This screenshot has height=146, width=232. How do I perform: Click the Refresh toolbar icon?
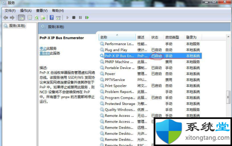point(36,18)
